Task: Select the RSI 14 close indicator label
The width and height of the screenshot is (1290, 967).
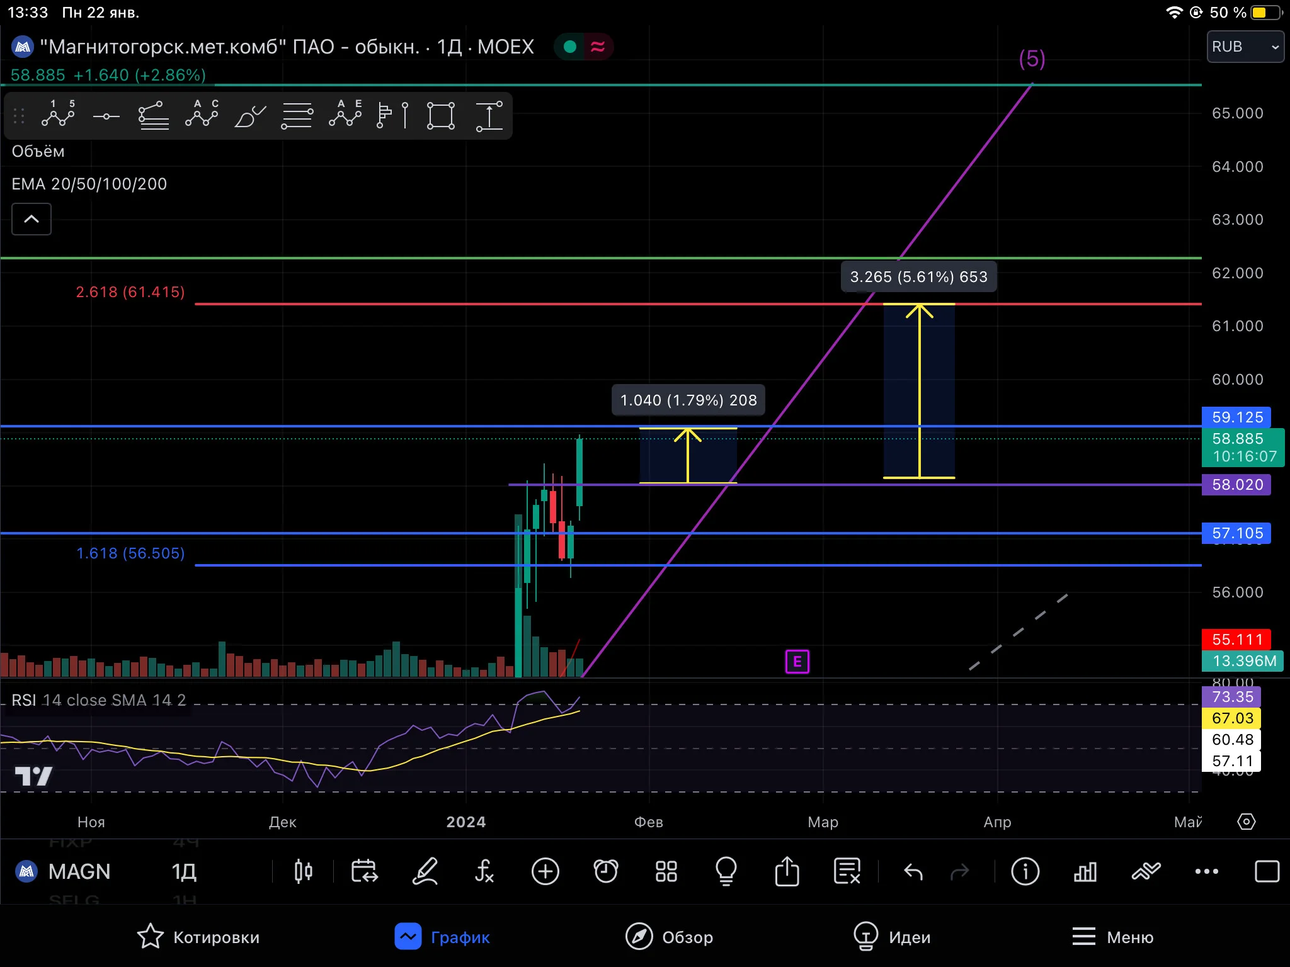Action: 99,700
